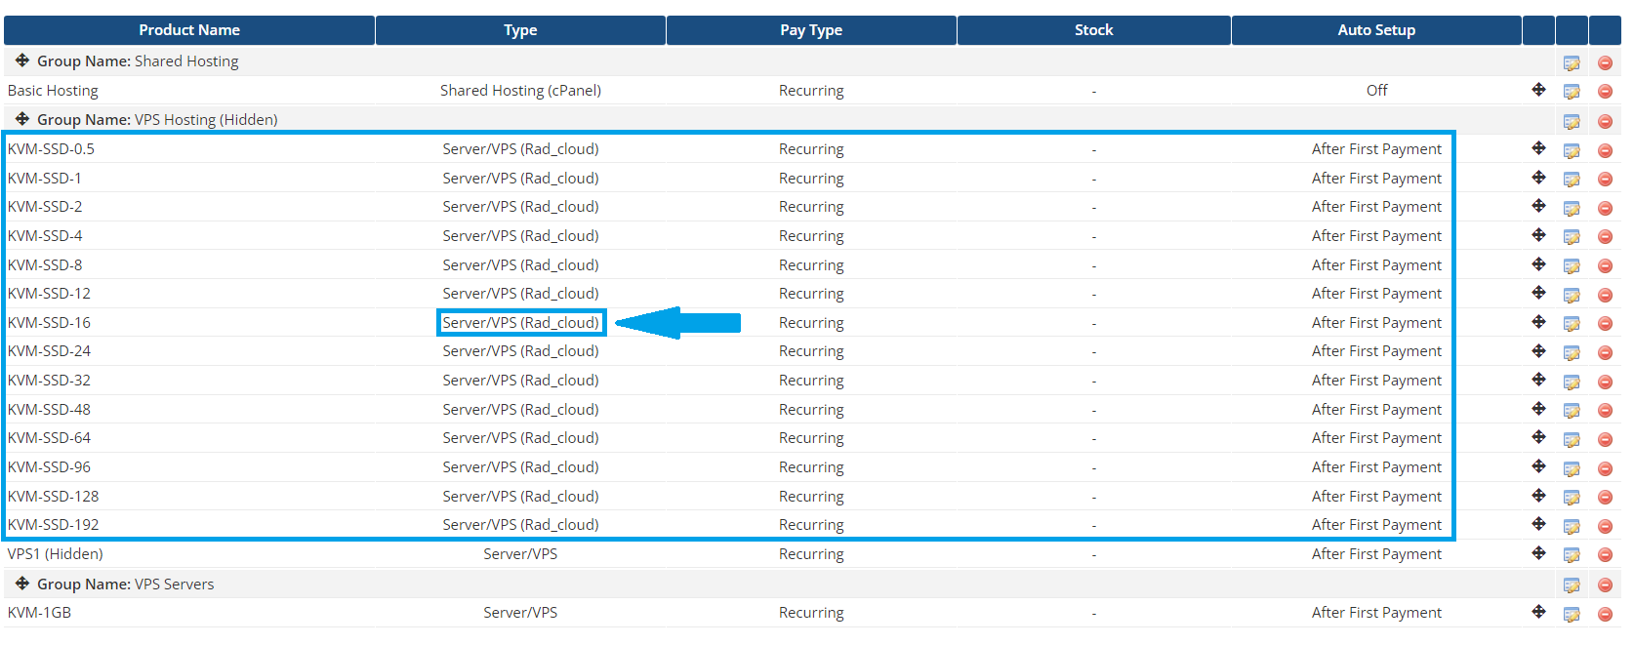The image size is (1634, 645).
Task: Delete the KVM-SSD-192 product
Action: click(x=1605, y=526)
